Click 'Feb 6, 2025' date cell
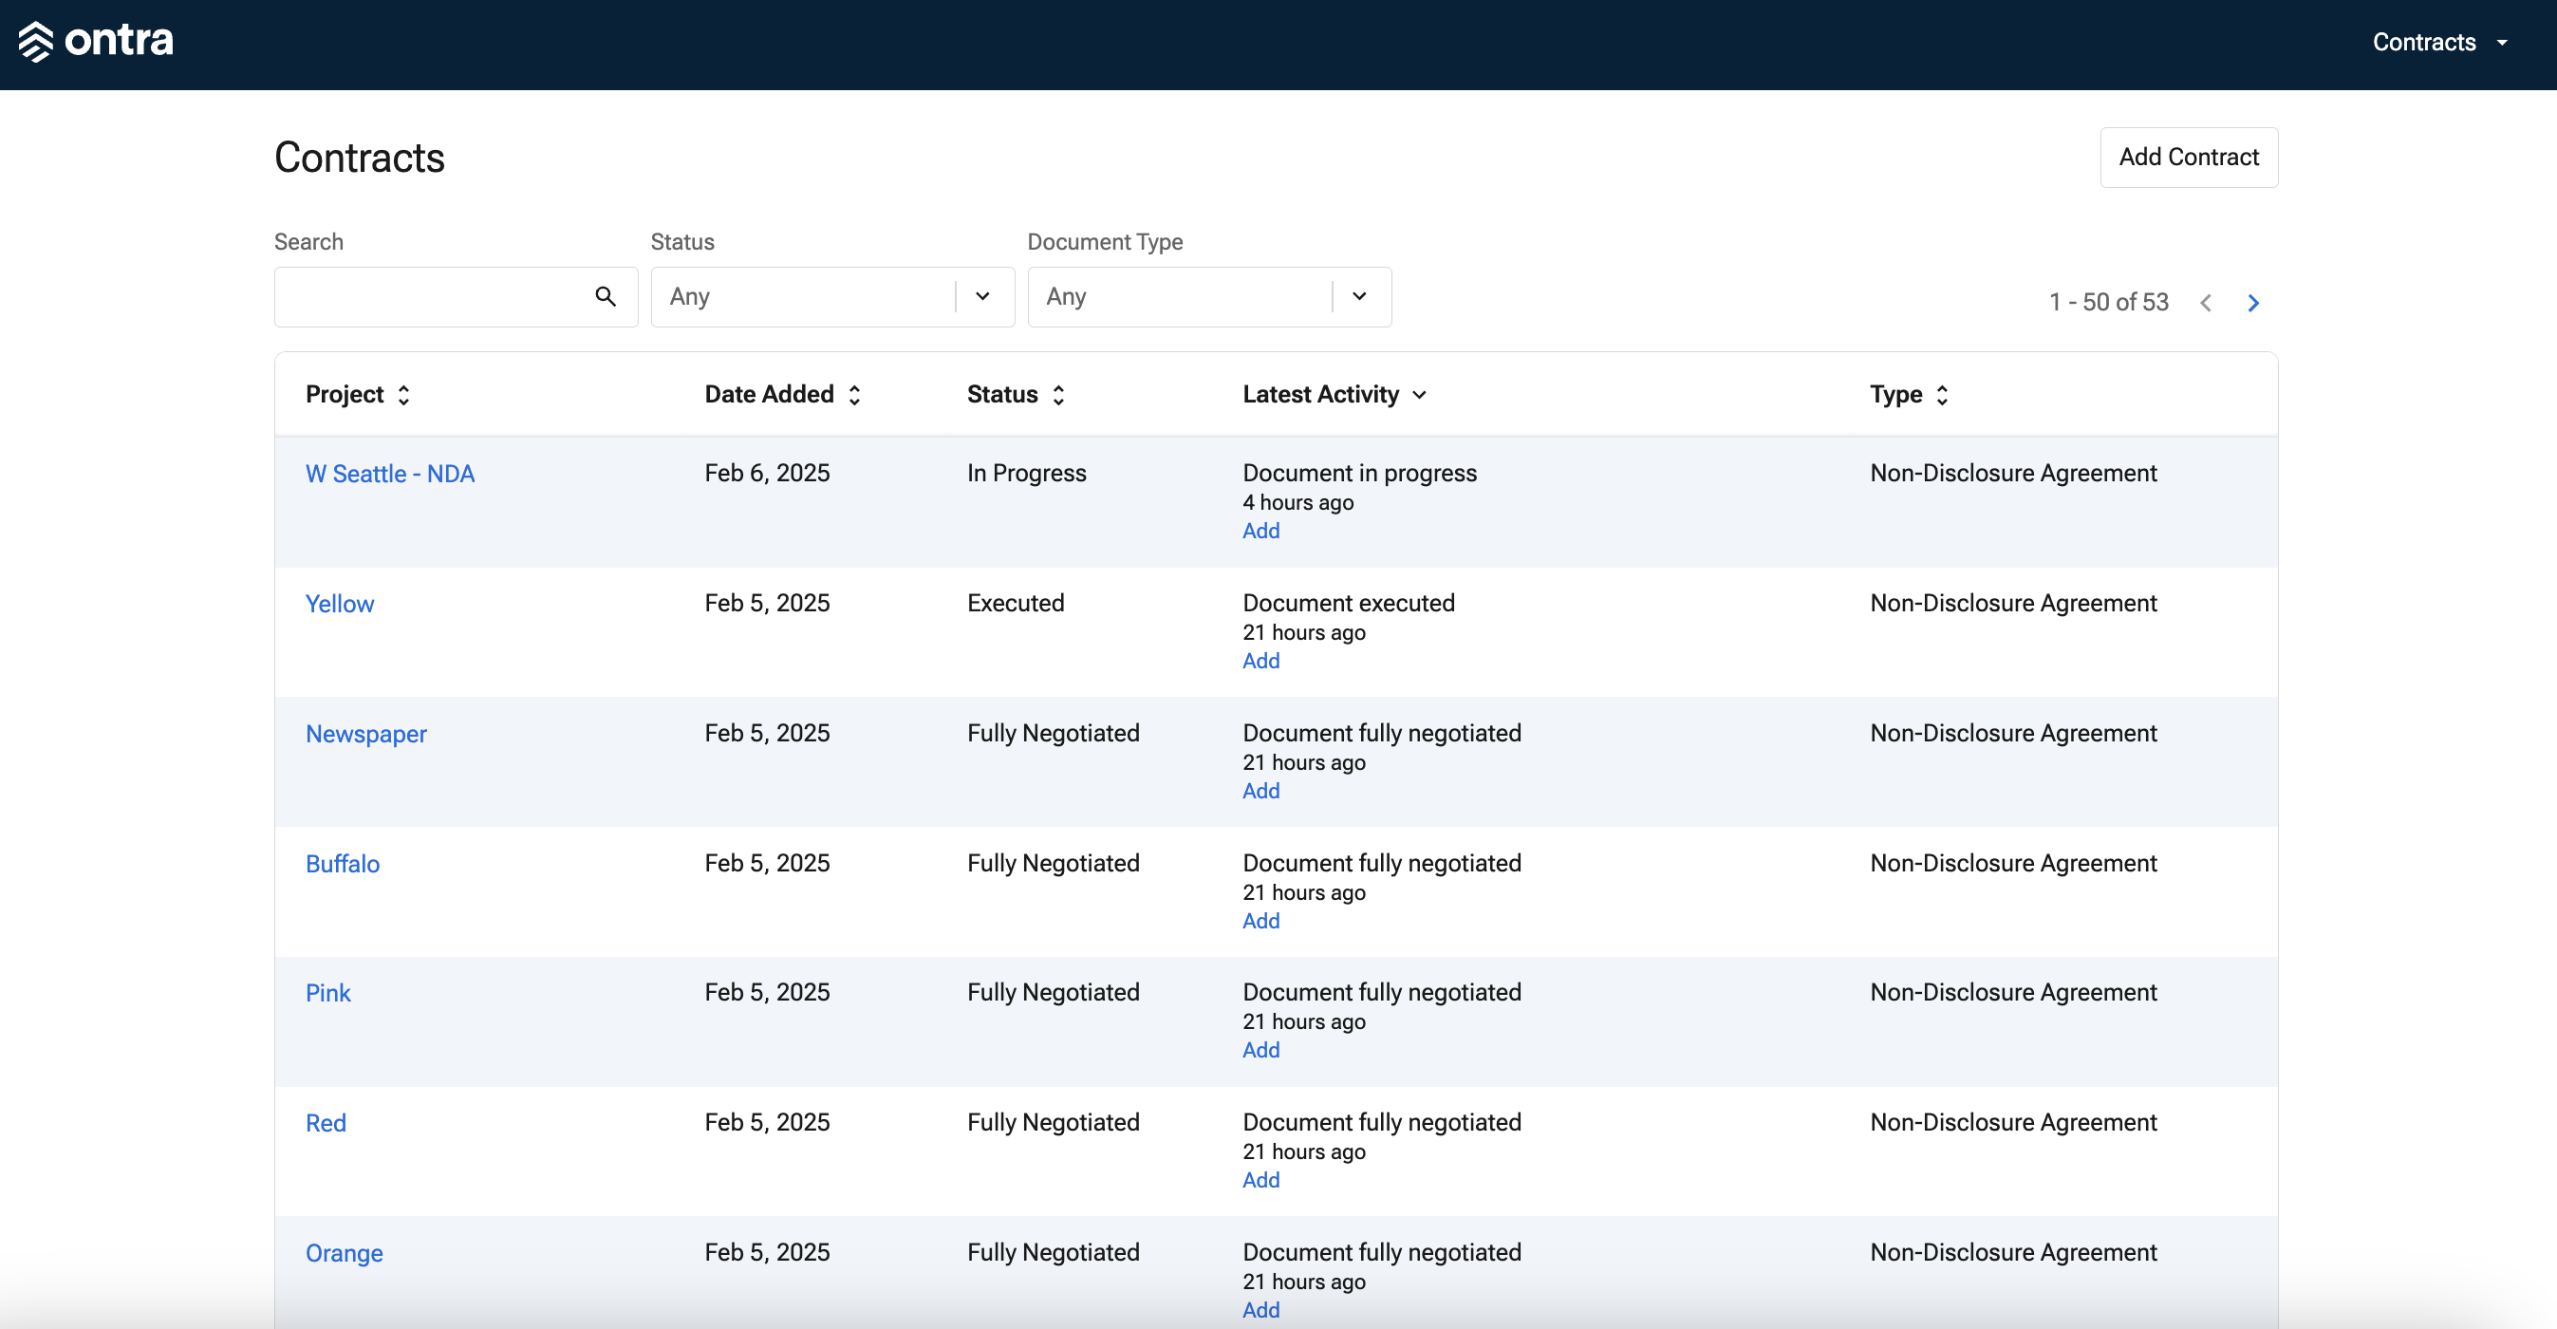 [x=767, y=474]
